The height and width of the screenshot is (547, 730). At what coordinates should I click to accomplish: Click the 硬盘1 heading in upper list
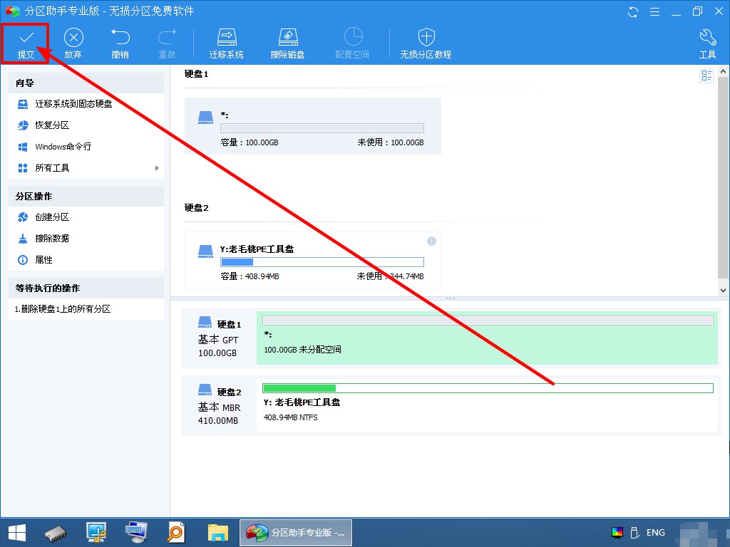pos(197,74)
